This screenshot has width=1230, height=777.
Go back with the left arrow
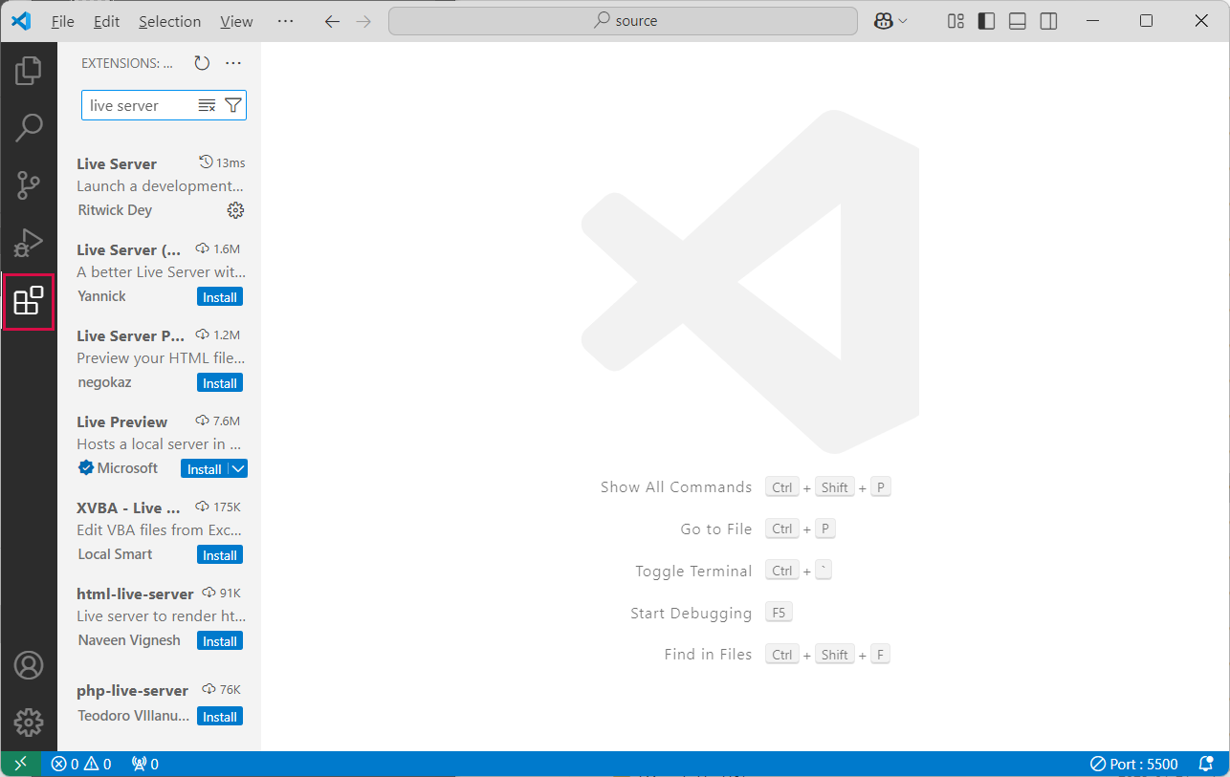click(x=332, y=21)
